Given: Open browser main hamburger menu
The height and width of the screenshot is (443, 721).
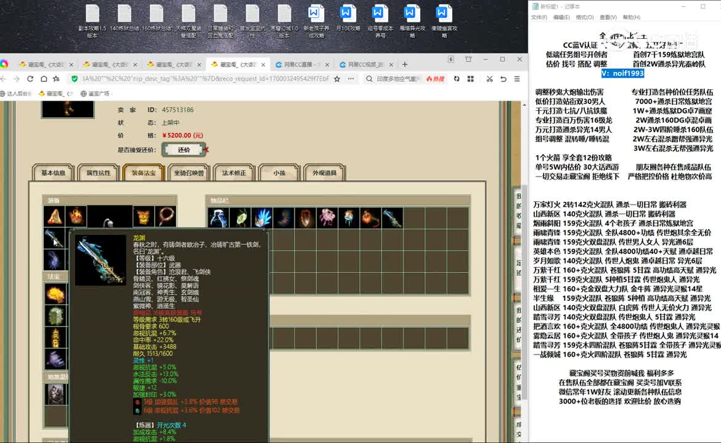Looking at the screenshot, I should point(517,79).
